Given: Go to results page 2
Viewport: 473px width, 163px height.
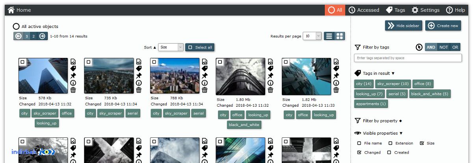Looking at the screenshot, I should coord(34,36).
